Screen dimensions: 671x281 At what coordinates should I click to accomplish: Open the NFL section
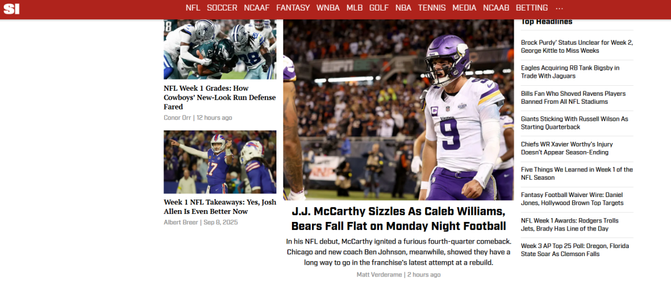[193, 7]
